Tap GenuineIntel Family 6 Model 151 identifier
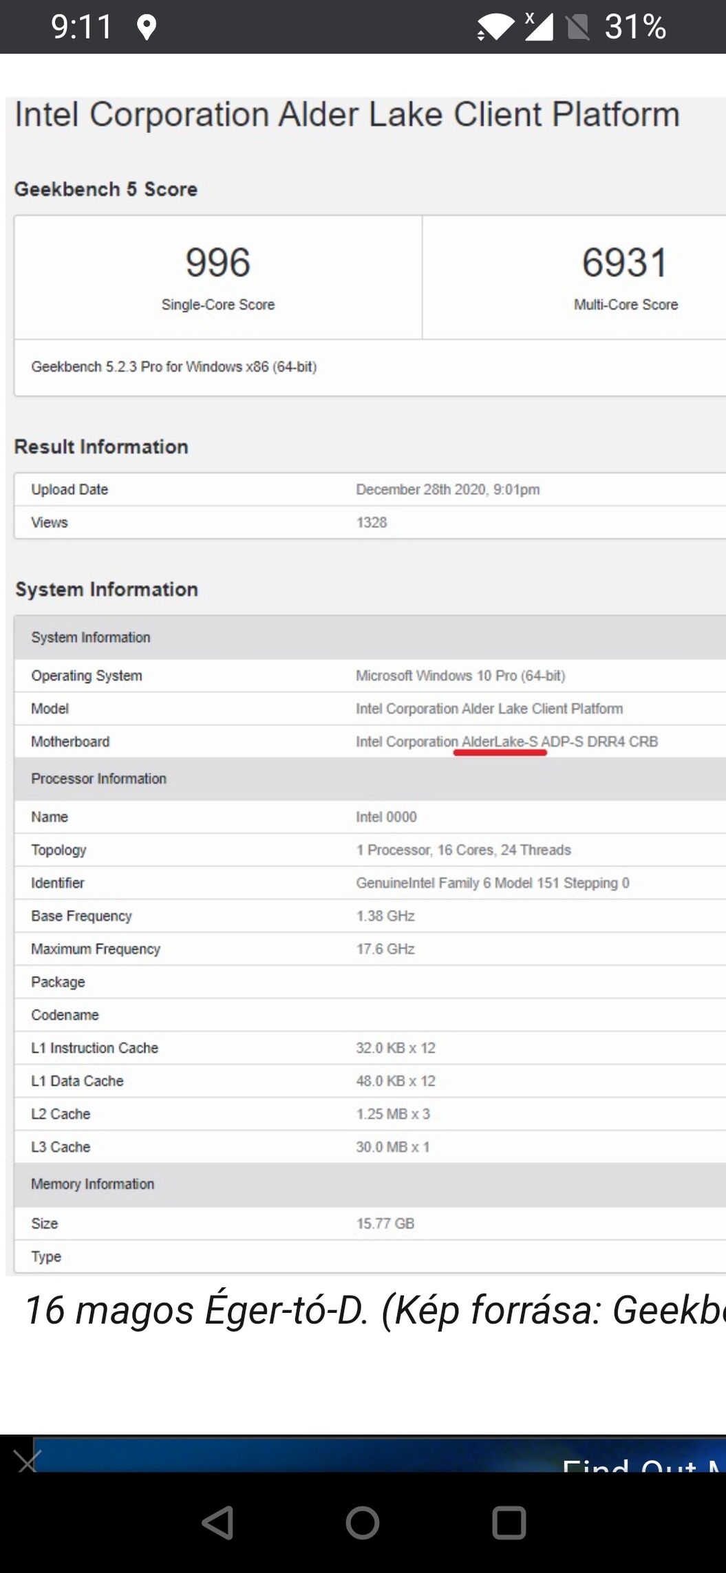Screen dimensions: 726x1573 [x=493, y=883]
